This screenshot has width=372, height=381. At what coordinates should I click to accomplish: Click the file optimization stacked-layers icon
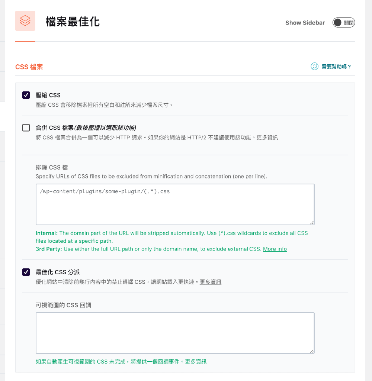point(25,21)
